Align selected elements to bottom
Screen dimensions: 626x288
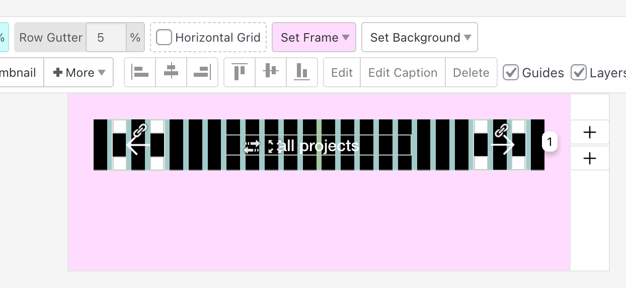pos(302,73)
